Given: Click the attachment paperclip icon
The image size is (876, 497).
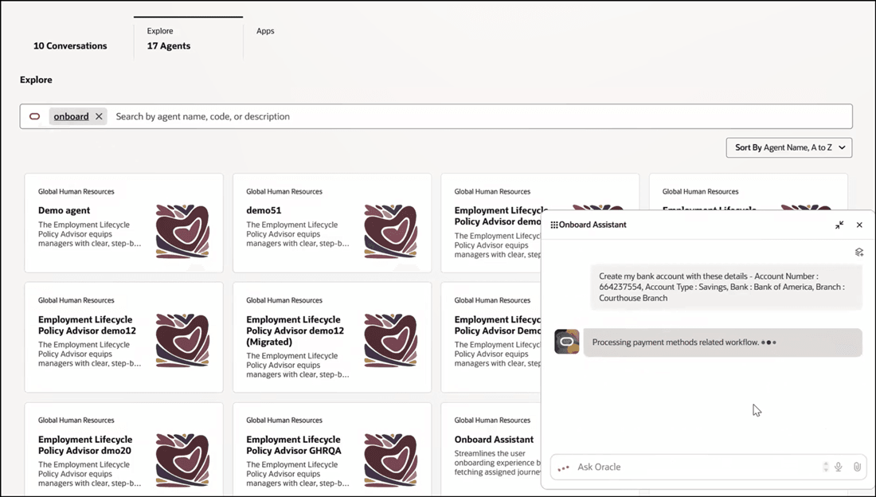Looking at the screenshot, I should click(x=857, y=467).
